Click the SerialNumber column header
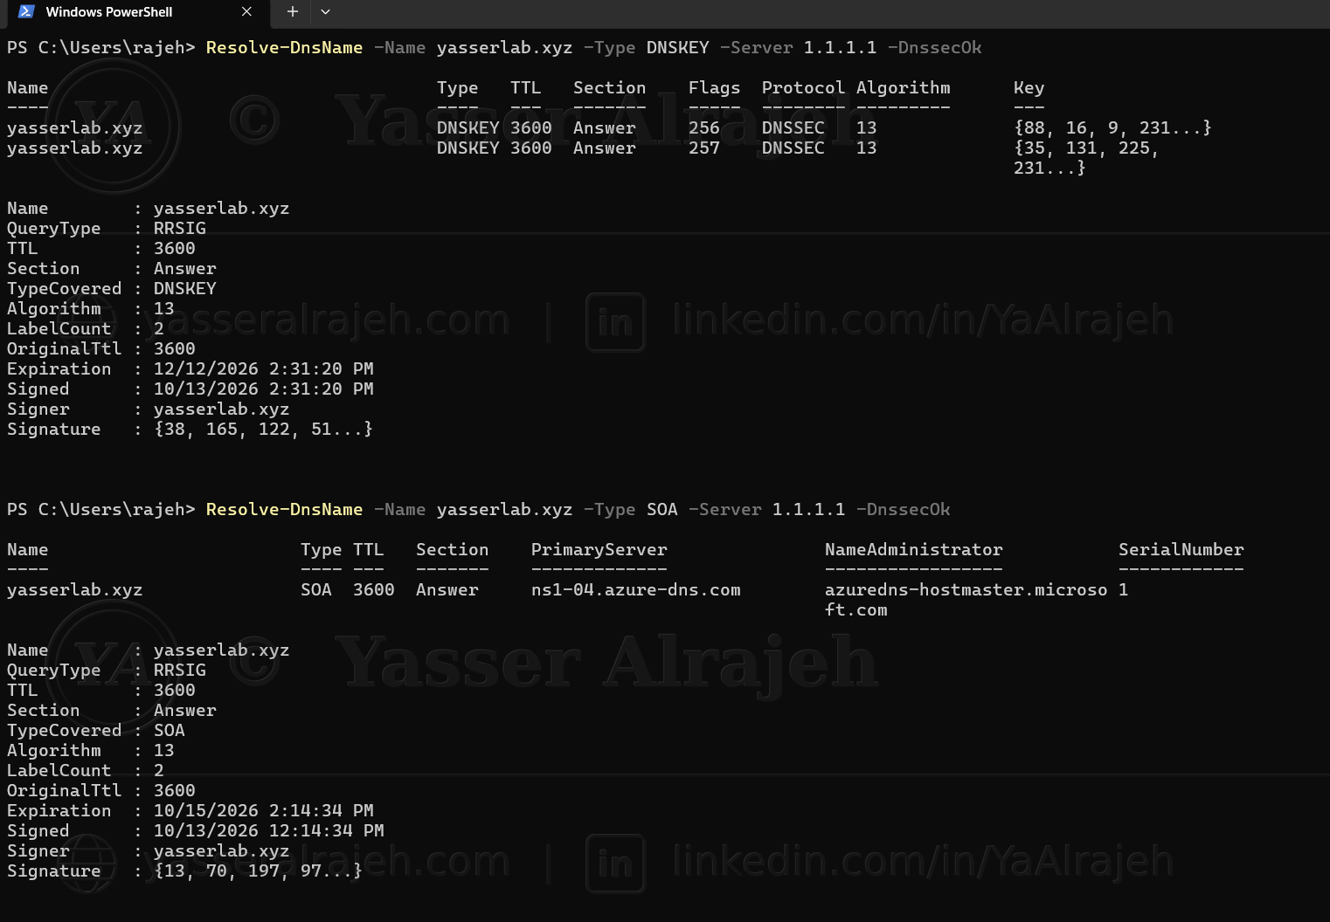1330x922 pixels. [x=1181, y=549]
